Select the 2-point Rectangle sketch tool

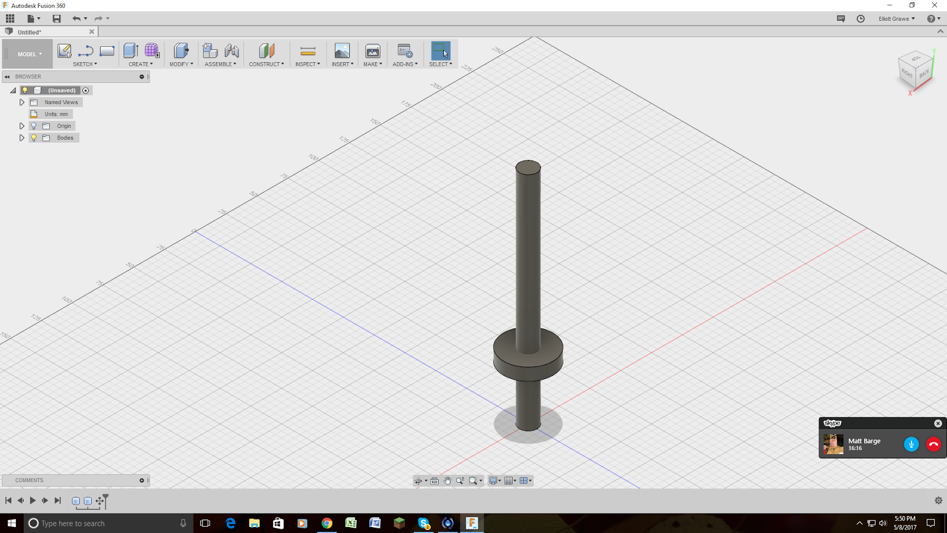point(107,51)
